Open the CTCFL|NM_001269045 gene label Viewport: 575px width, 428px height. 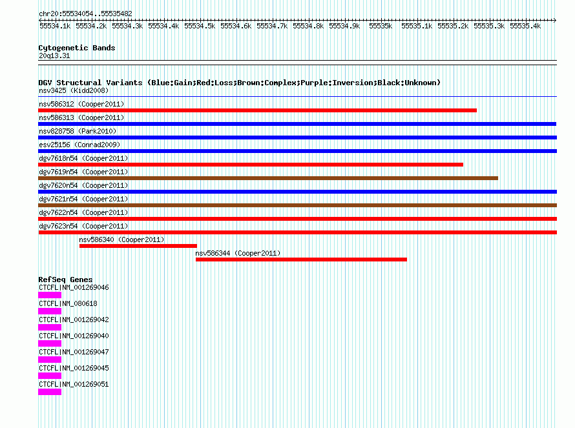point(74,368)
